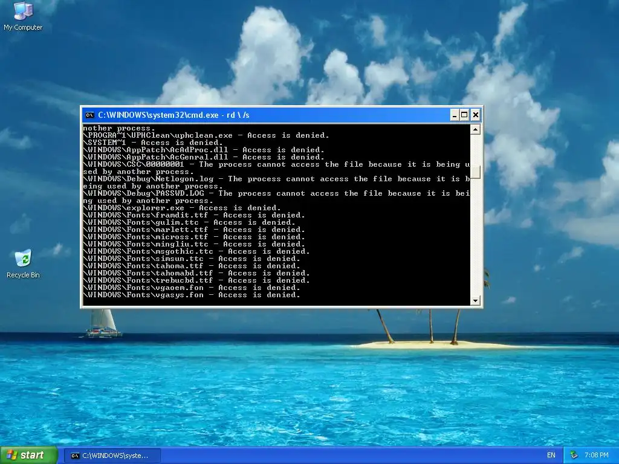The height and width of the screenshot is (464, 619).
Task: Click the Fonts\msgothic.ttc line
Action: pyautogui.click(x=196, y=251)
